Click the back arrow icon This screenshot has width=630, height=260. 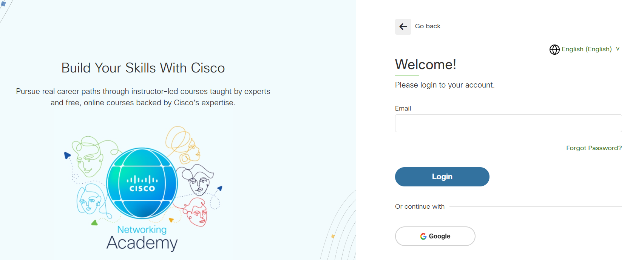coord(403,27)
